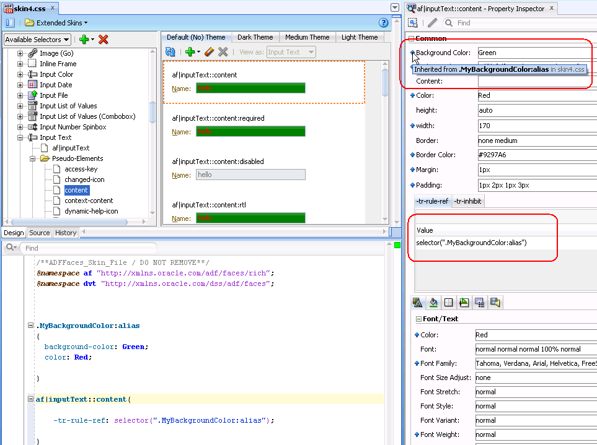Click the green preview field under af|inputText::content
The image size is (597, 445).
click(x=250, y=89)
